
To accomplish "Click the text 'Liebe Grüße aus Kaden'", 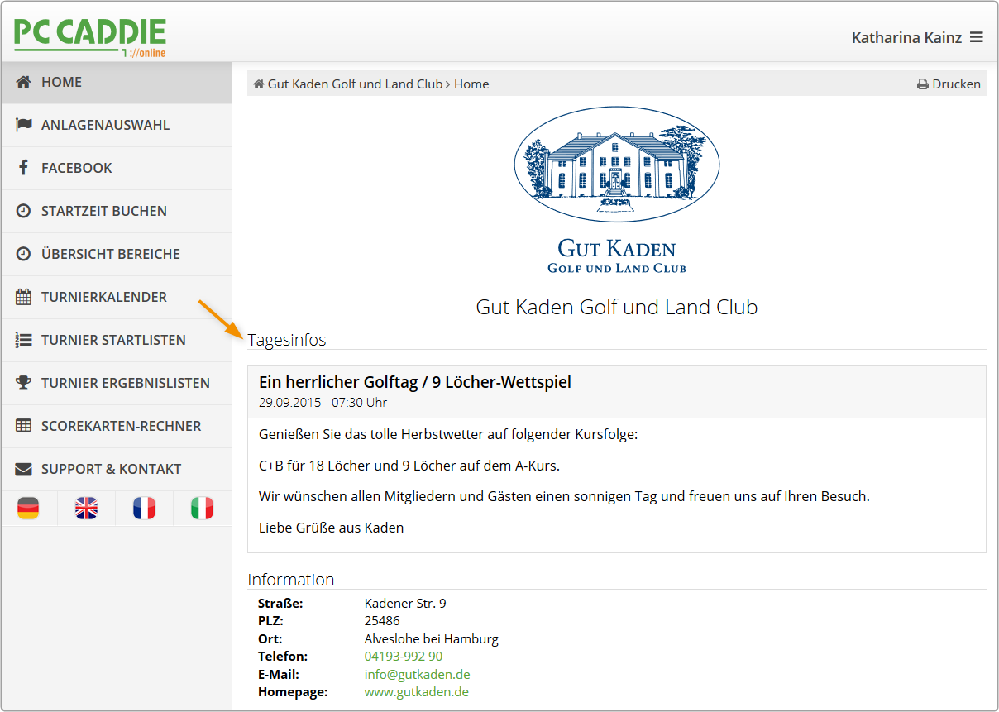I will pos(332,528).
